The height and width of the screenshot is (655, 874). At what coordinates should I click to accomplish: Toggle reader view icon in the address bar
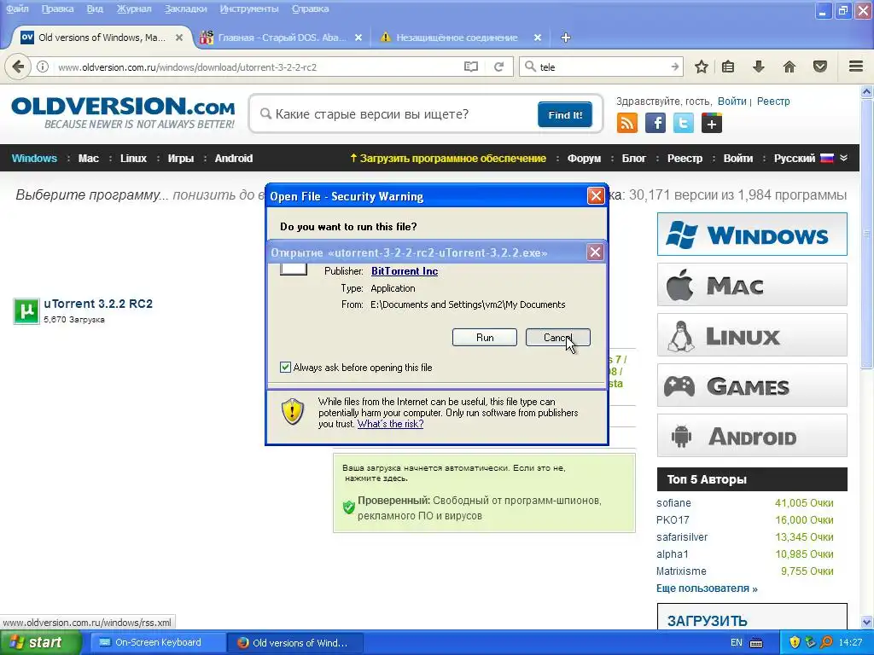coord(471,67)
